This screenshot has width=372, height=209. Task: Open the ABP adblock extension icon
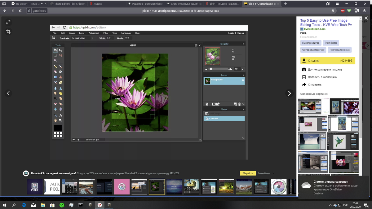tap(343, 11)
